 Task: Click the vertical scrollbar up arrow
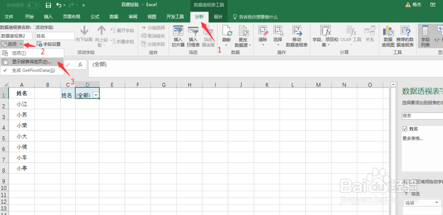[392, 84]
